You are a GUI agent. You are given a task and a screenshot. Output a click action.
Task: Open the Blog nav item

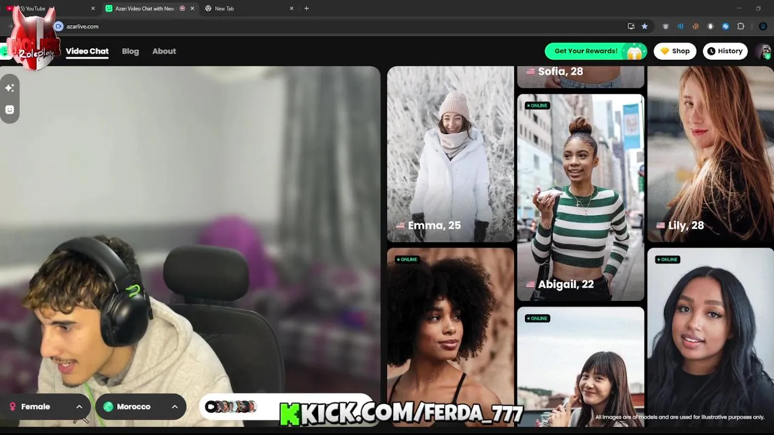pos(130,51)
